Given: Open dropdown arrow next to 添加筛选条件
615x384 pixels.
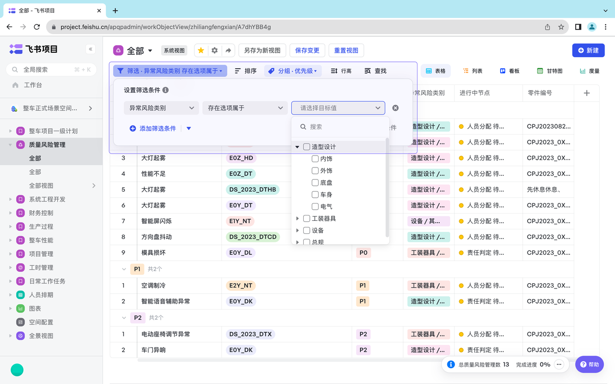Looking at the screenshot, I should coord(189,129).
